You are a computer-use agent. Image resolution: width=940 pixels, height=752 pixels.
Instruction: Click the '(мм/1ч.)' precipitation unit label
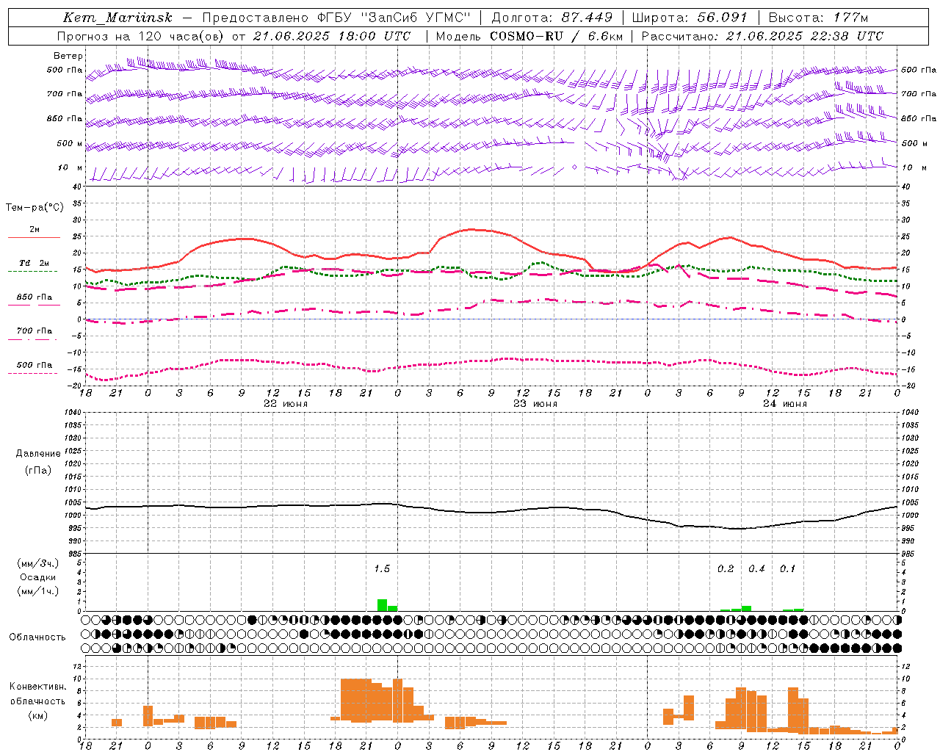(x=38, y=591)
